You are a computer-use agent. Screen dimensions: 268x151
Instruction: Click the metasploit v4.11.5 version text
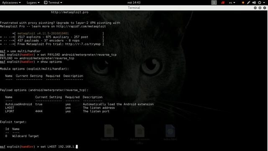tap(43, 34)
